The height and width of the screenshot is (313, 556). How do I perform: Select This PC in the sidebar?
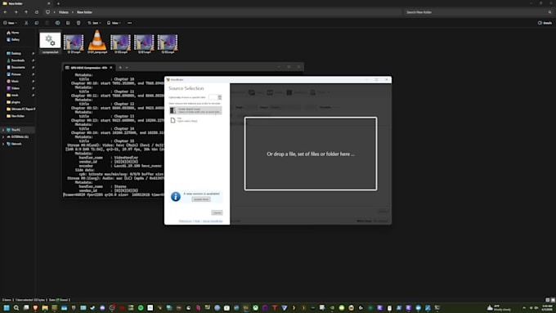pyautogui.click(x=16, y=130)
